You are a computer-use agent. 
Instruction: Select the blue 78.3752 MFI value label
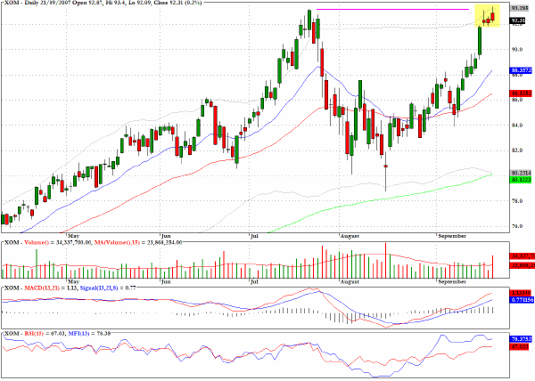click(521, 339)
